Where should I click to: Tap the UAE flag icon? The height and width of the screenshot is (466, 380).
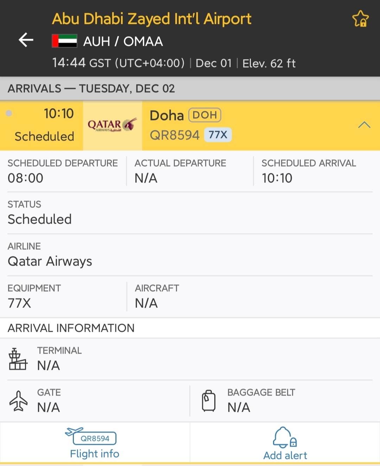tap(64, 41)
